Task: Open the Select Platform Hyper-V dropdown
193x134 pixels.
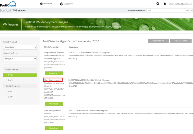Action: point(20,59)
